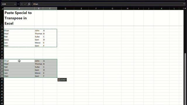Click cell C24 containing A
Image resolution: width=187 pixels, height=105 pixels.
click(x=50, y=31)
